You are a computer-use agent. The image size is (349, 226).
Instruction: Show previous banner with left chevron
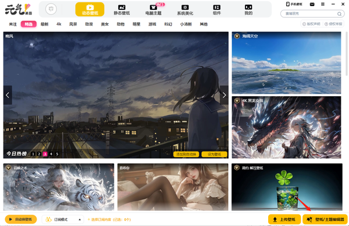8,95
